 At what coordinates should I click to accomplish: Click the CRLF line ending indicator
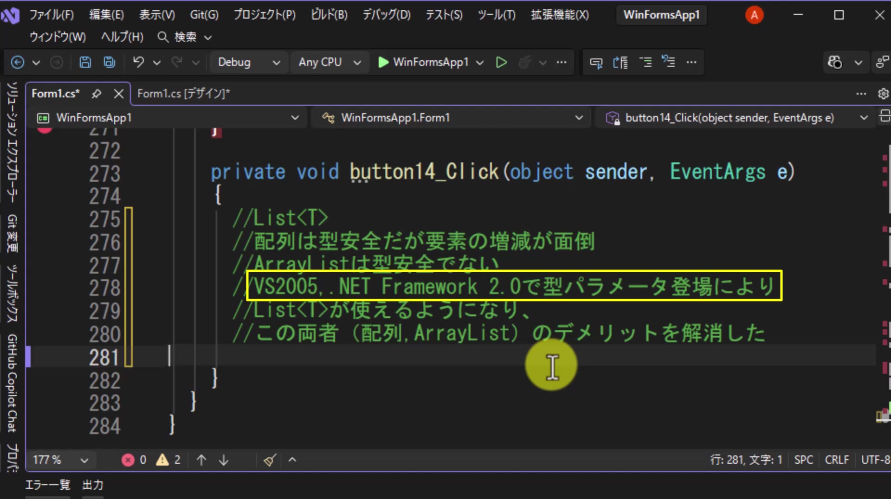837,460
